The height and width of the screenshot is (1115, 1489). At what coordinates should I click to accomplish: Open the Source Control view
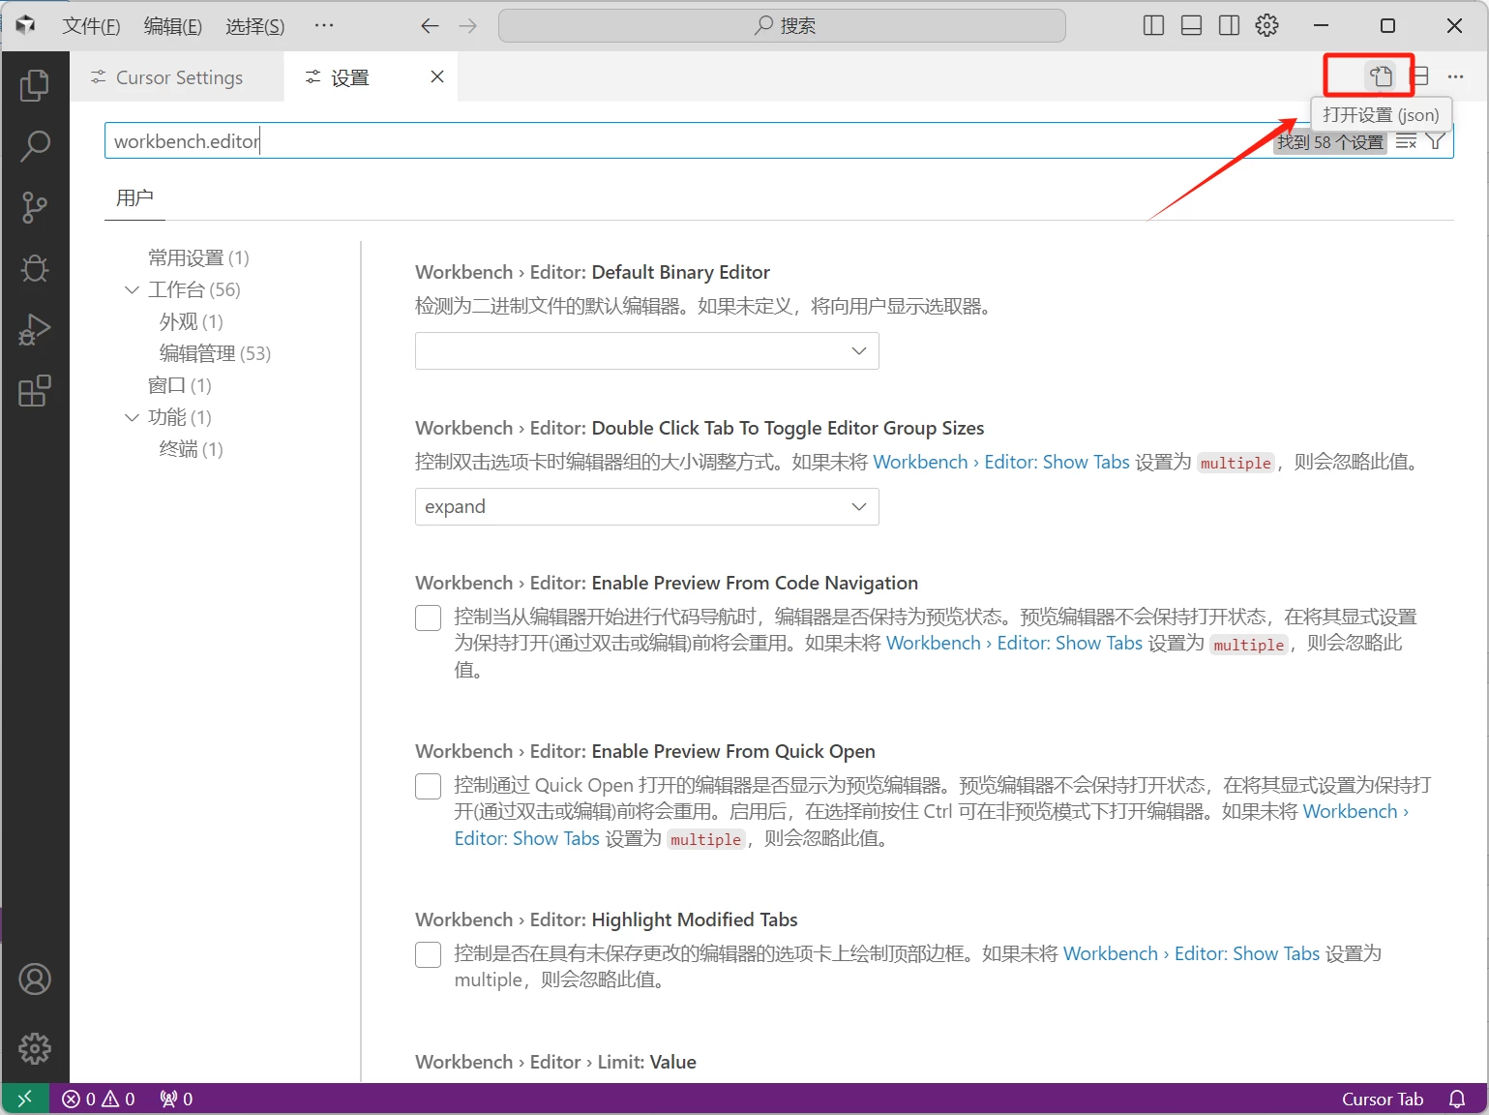pyautogui.click(x=35, y=207)
